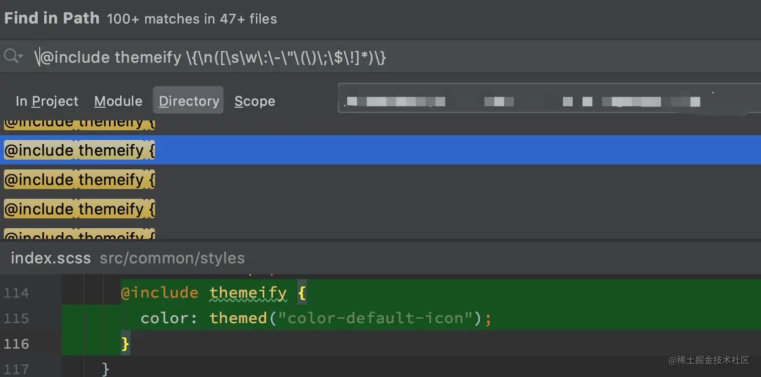Screen dimensions: 761x377
Task: Select the highlighted blue search result row
Action: coord(380,150)
